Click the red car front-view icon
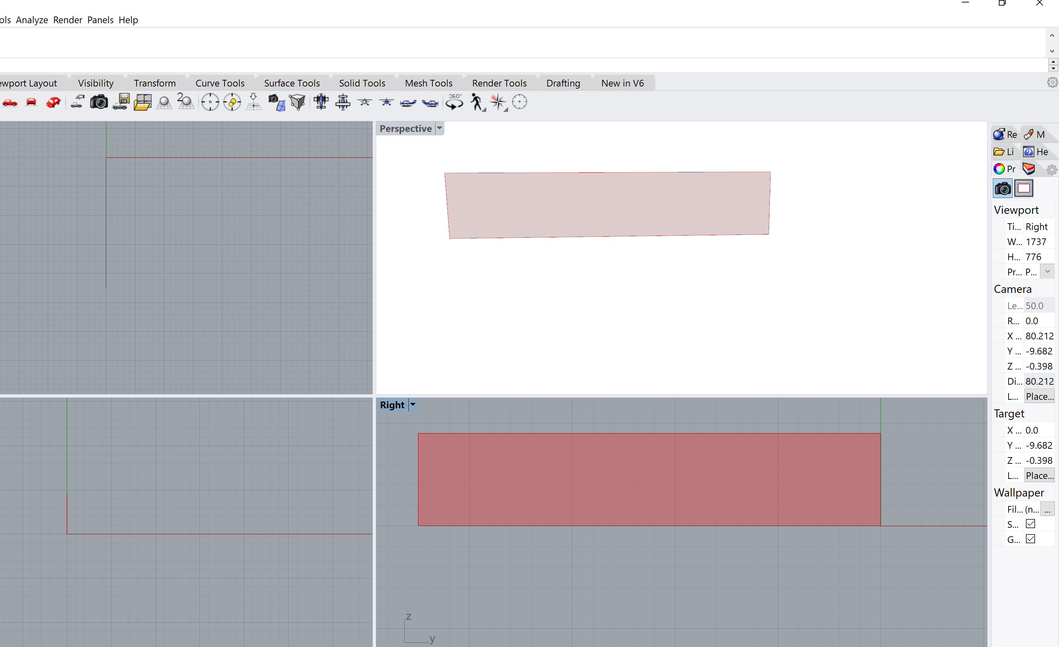 (31, 102)
